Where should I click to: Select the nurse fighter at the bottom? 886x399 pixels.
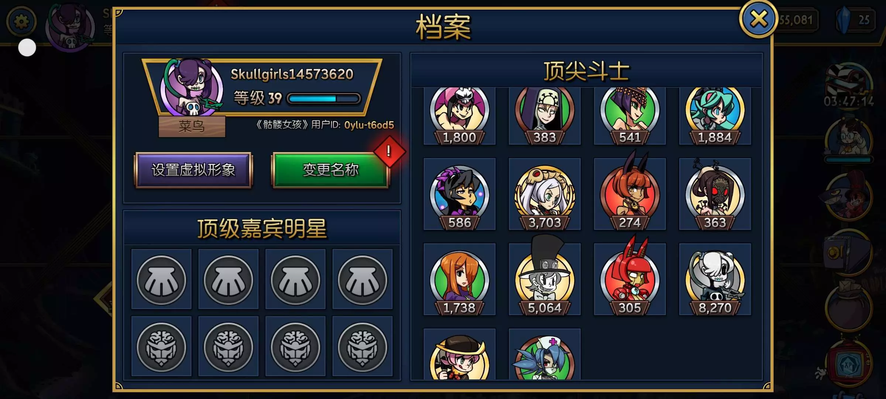[545, 355]
